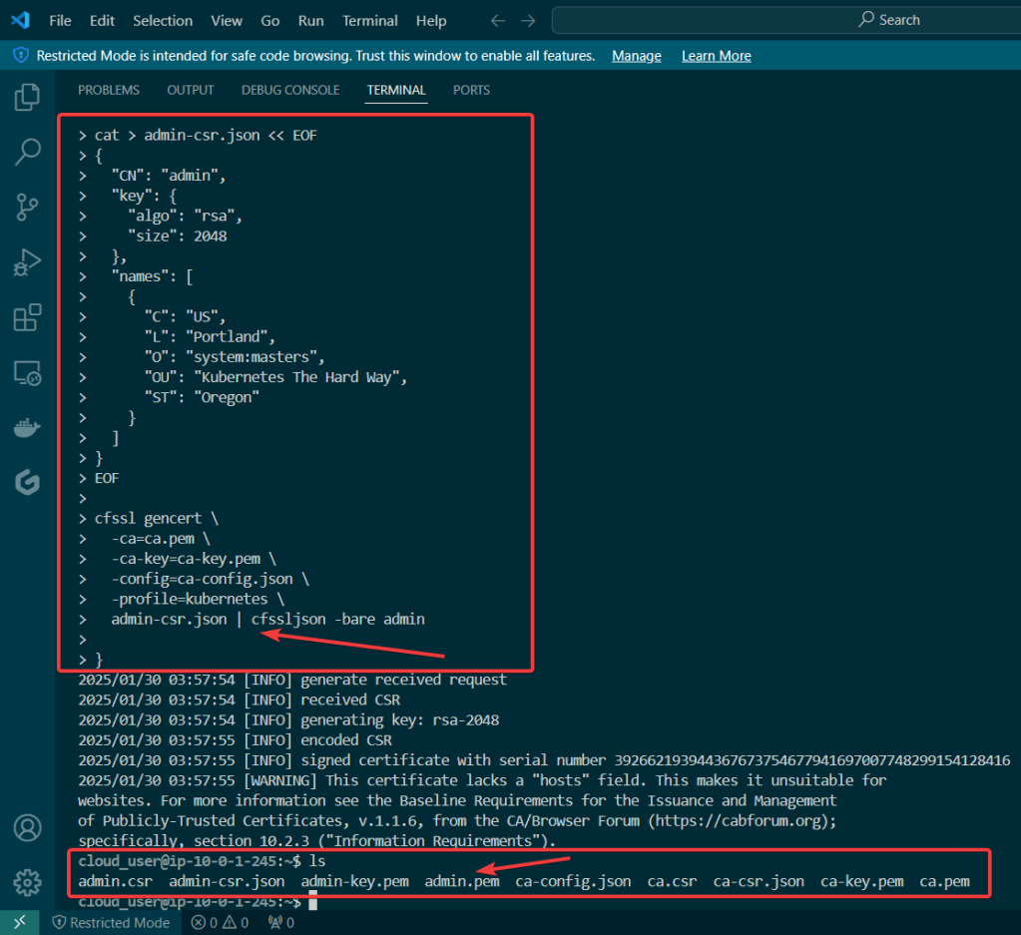
Task: Open the Extensions view
Action: (x=27, y=318)
